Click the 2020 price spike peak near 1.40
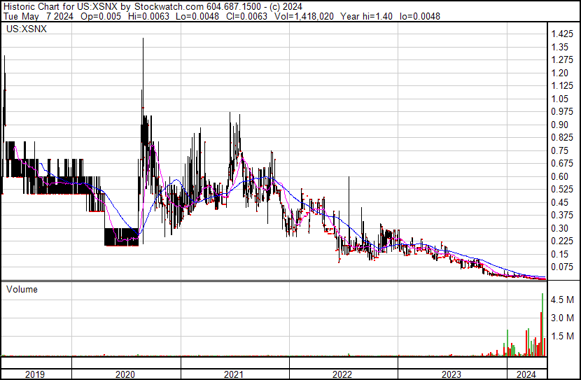This screenshot has width=581, height=380. [143, 41]
